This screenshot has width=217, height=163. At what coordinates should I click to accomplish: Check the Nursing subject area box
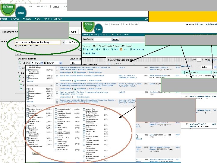(x=27, y=76)
